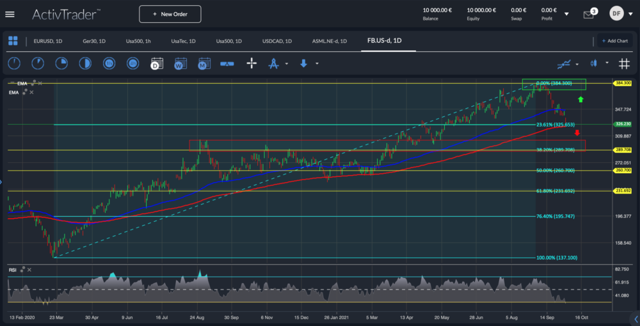This screenshot has width=640, height=326.
Task: Click the 50.00% (260.700) Fibonacci label
Action: click(556, 170)
